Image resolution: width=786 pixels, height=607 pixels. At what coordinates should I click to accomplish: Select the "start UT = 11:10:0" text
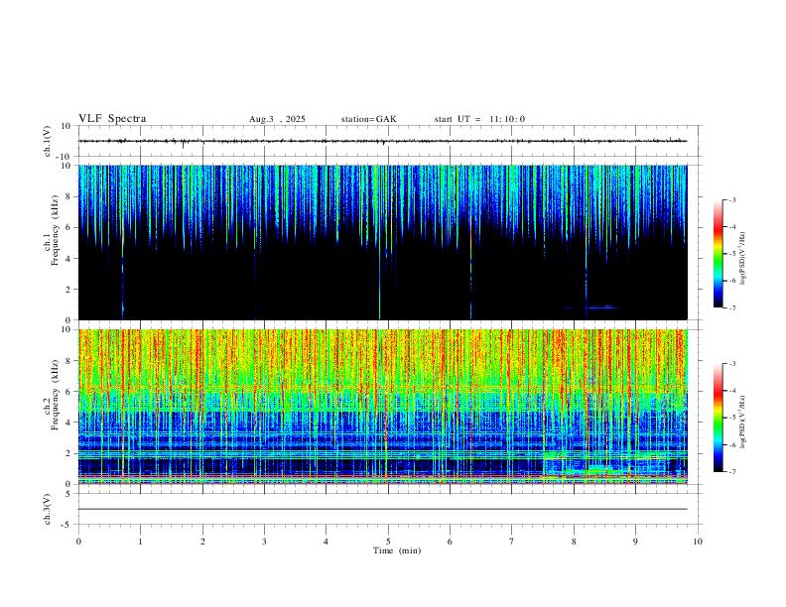coord(479,119)
